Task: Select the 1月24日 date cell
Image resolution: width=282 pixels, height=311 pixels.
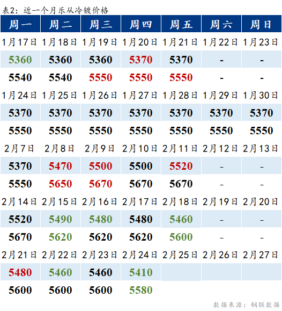Action: [19, 96]
